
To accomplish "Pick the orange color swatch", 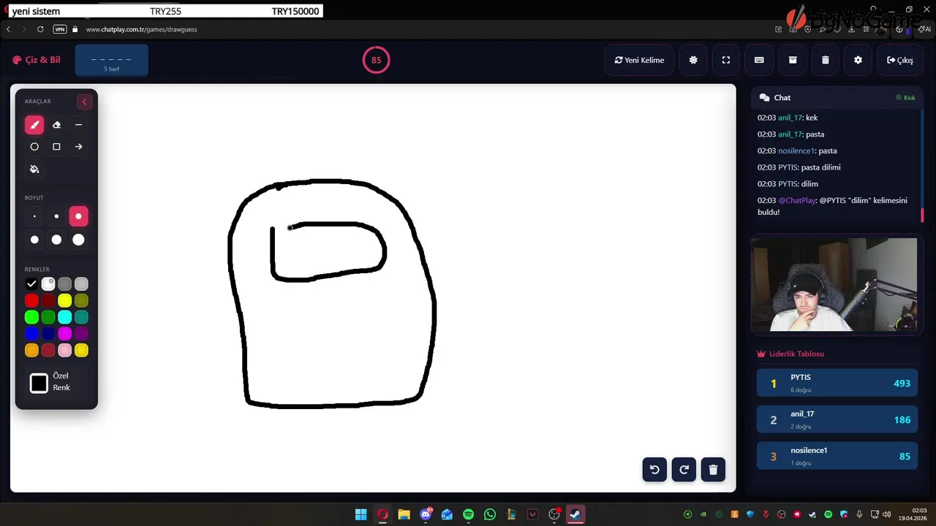I will (31, 351).
